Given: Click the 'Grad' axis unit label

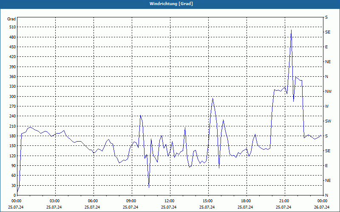Looking at the screenshot, I should coord(11,19).
